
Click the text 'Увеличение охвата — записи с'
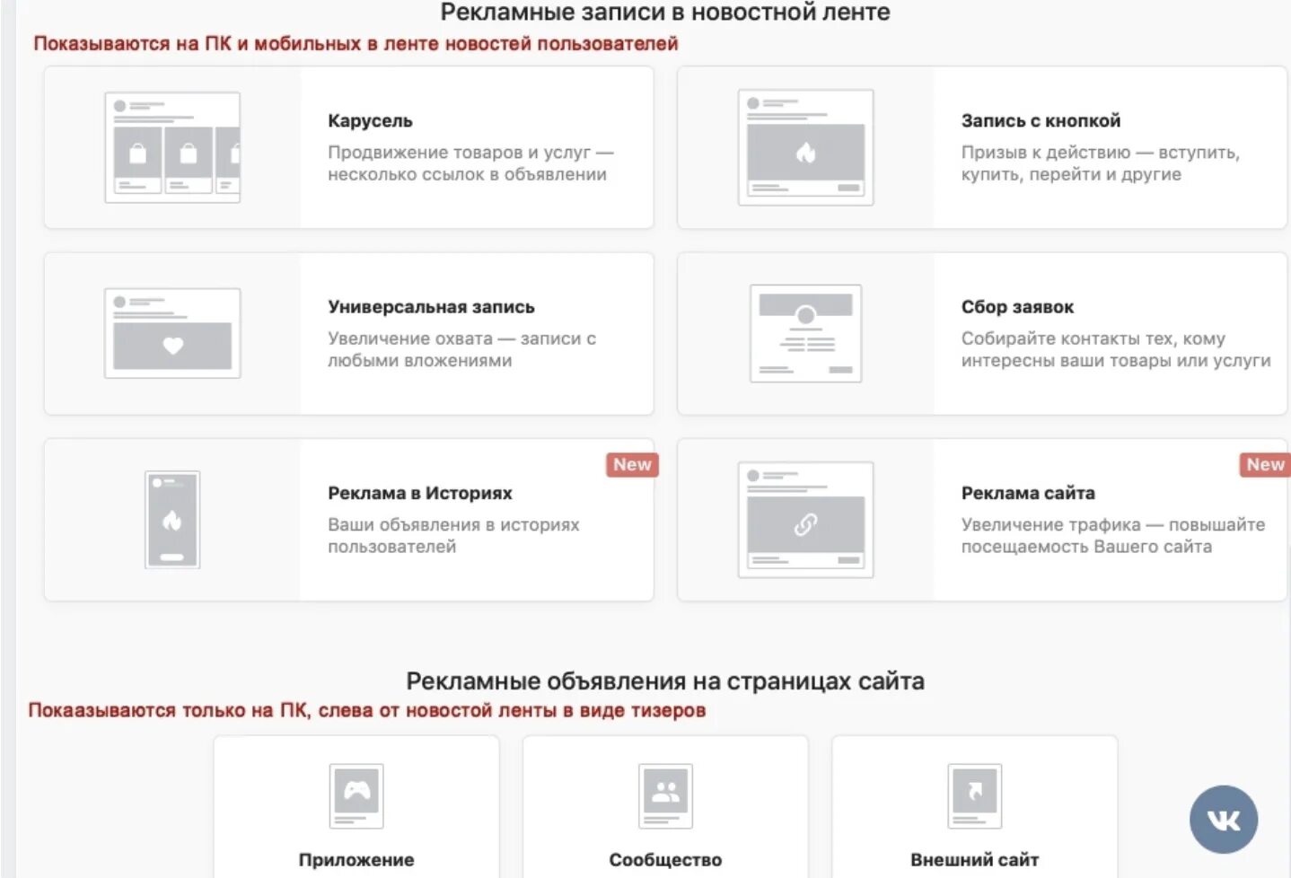pyautogui.click(x=461, y=338)
